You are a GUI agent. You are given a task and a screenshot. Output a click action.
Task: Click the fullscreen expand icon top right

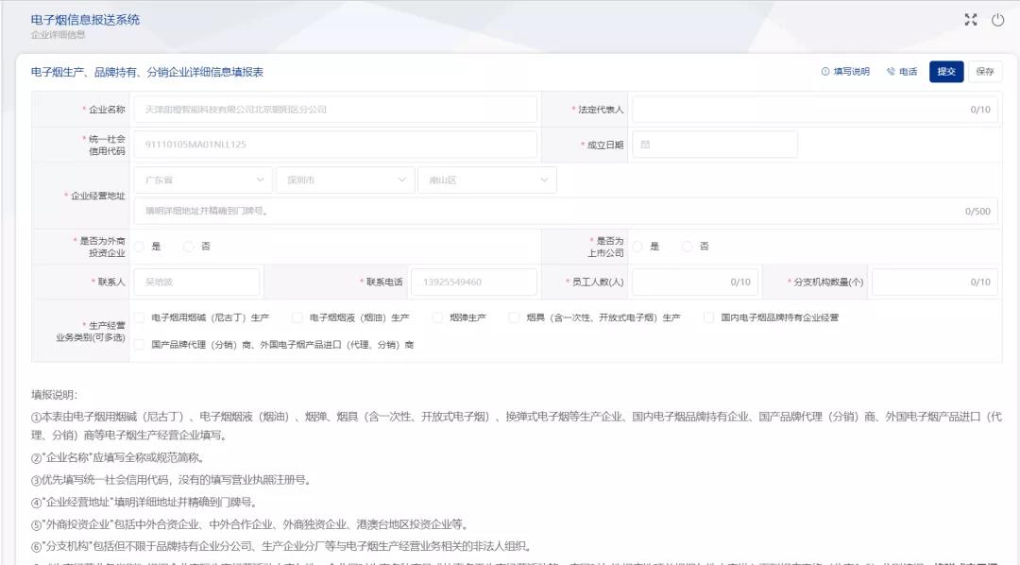click(971, 18)
